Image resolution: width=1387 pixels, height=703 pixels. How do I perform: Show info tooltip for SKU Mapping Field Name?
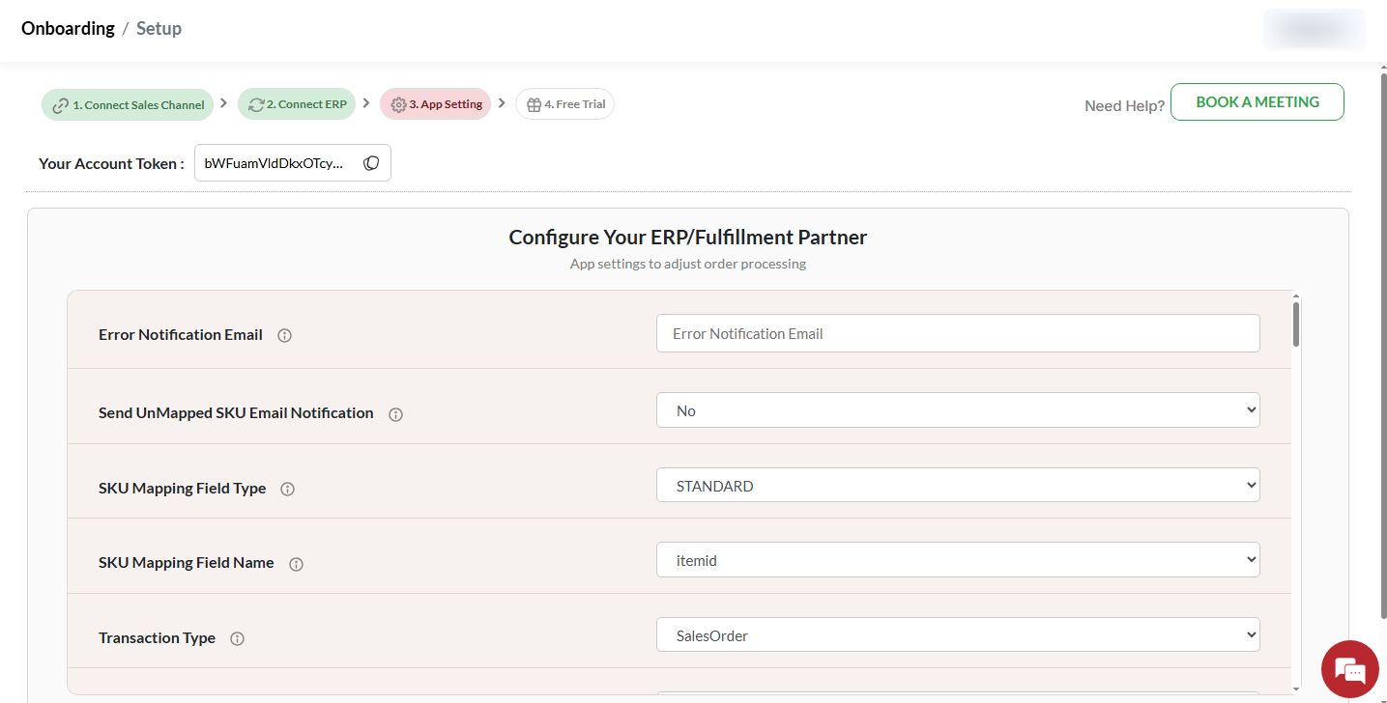pos(296,564)
